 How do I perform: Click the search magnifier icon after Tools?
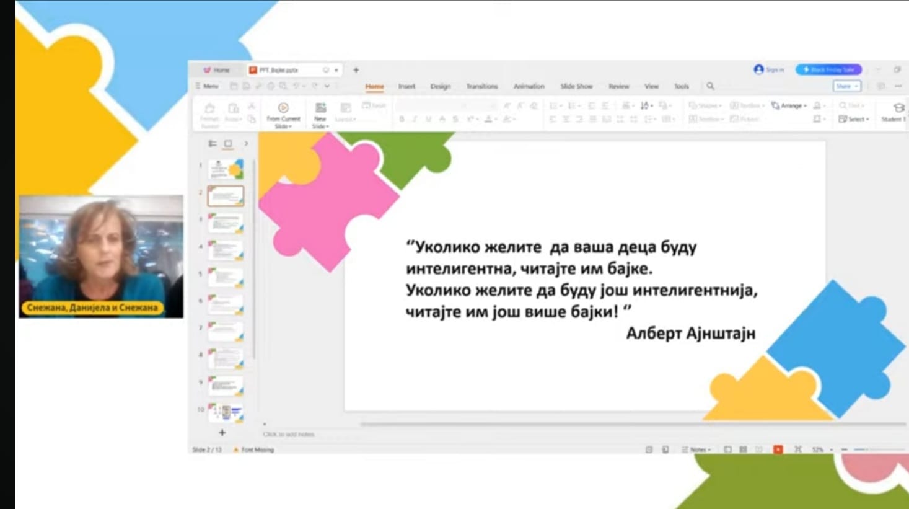[x=710, y=86]
